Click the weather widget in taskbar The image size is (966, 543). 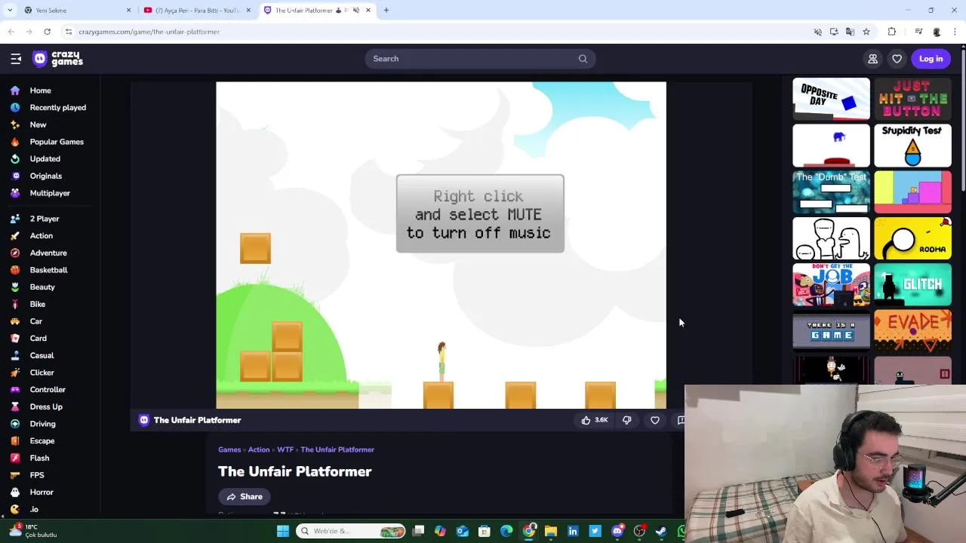[x=34, y=531]
